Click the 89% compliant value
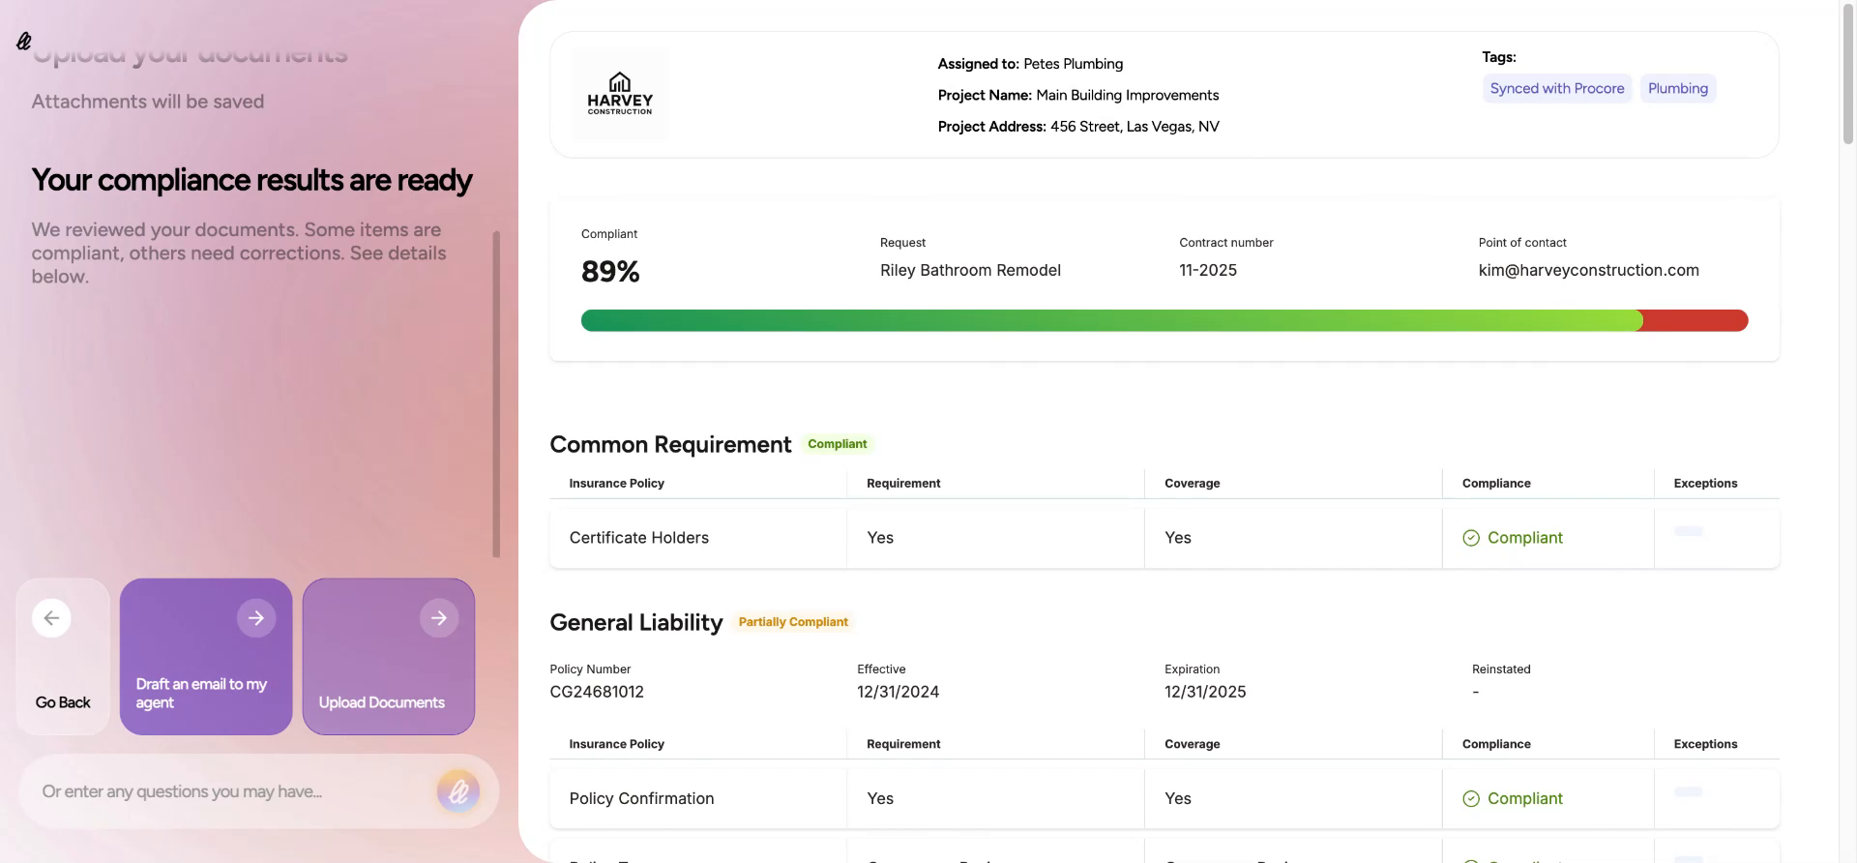 point(610,272)
